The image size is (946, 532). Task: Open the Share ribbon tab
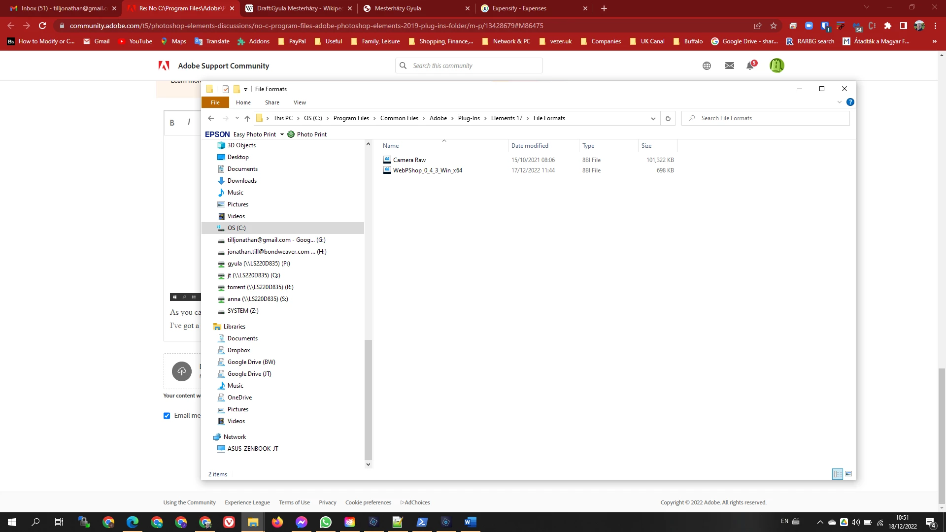[272, 102]
